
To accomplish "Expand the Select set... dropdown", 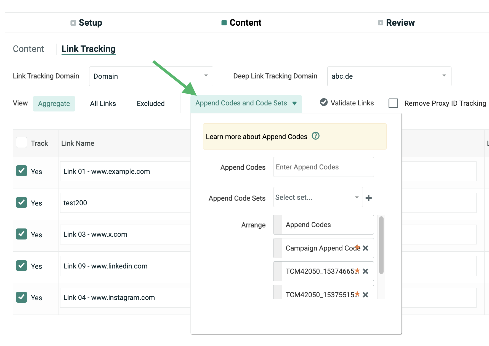I will pos(318,197).
